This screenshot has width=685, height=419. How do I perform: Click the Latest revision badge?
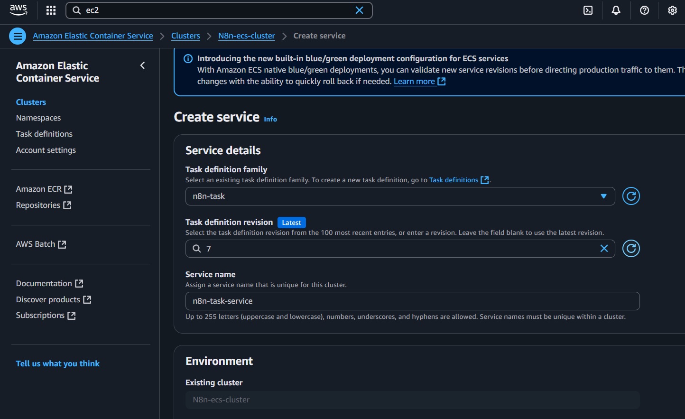pyautogui.click(x=291, y=223)
